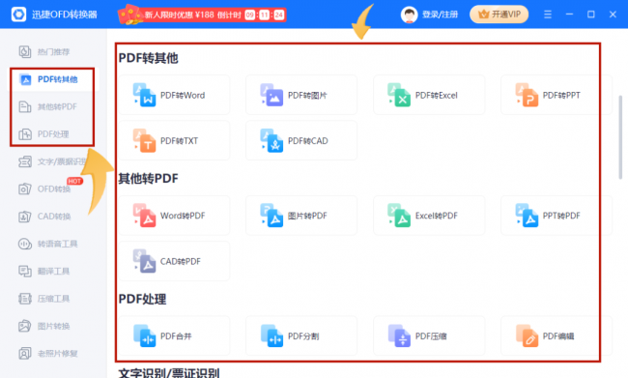Open the PDF转PPT tool
628x378 pixels.
pos(556,95)
